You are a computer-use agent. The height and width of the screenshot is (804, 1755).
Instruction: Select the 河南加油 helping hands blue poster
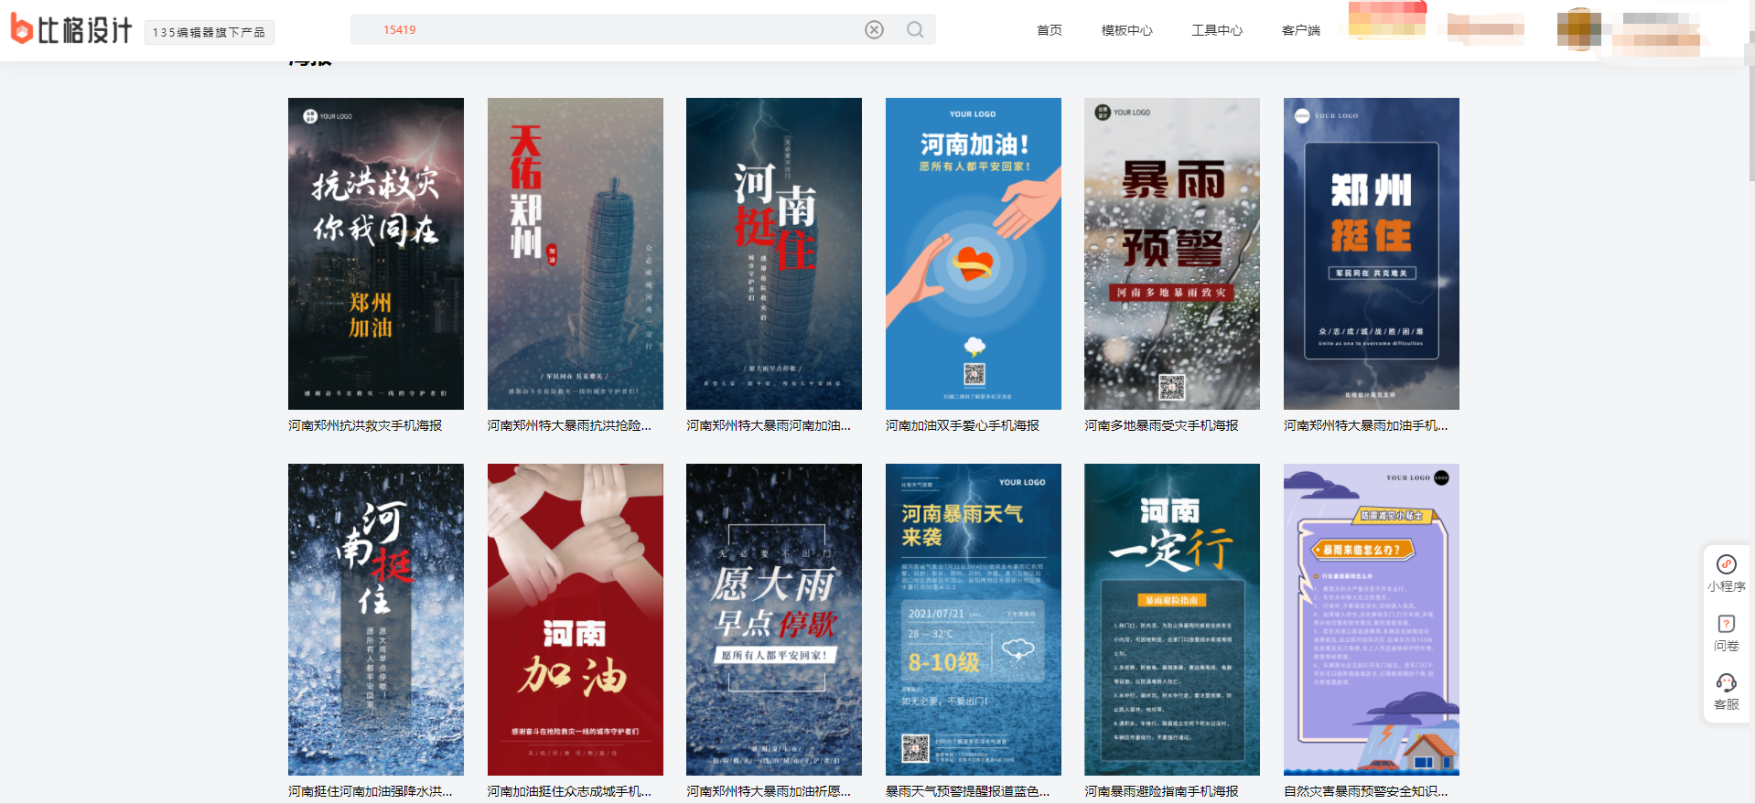[973, 253]
